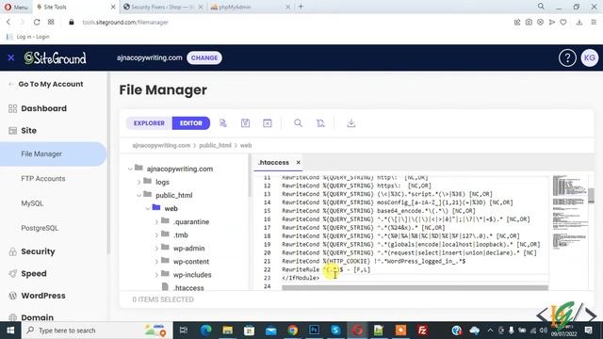Switch to EXPLORER view
Image resolution: width=603 pixels, height=339 pixels.
point(149,123)
